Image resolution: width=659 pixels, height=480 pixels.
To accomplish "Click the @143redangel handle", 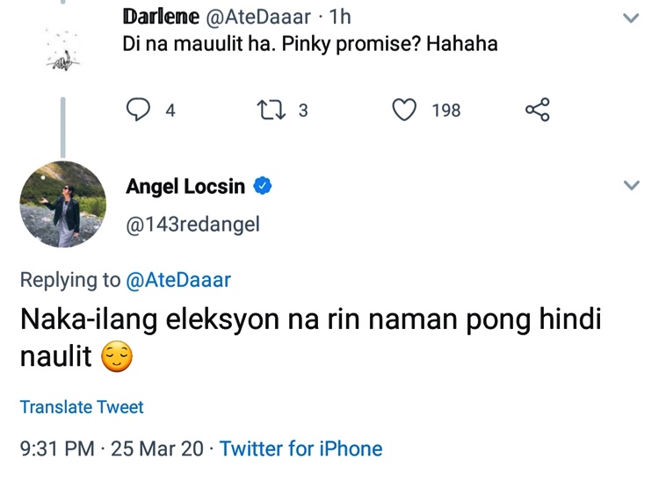I will [192, 225].
